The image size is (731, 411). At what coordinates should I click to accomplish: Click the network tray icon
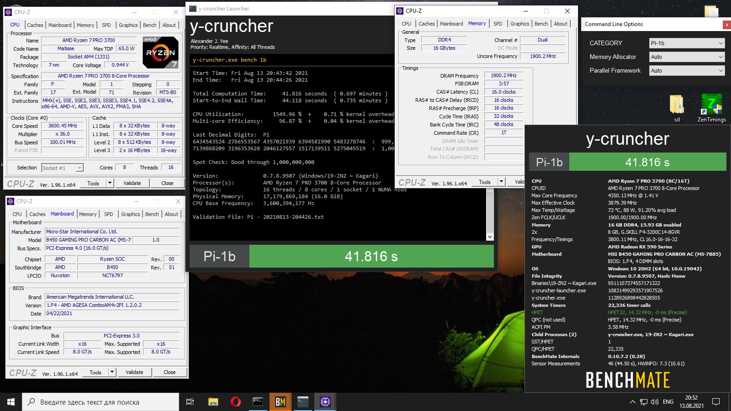point(644,402)
